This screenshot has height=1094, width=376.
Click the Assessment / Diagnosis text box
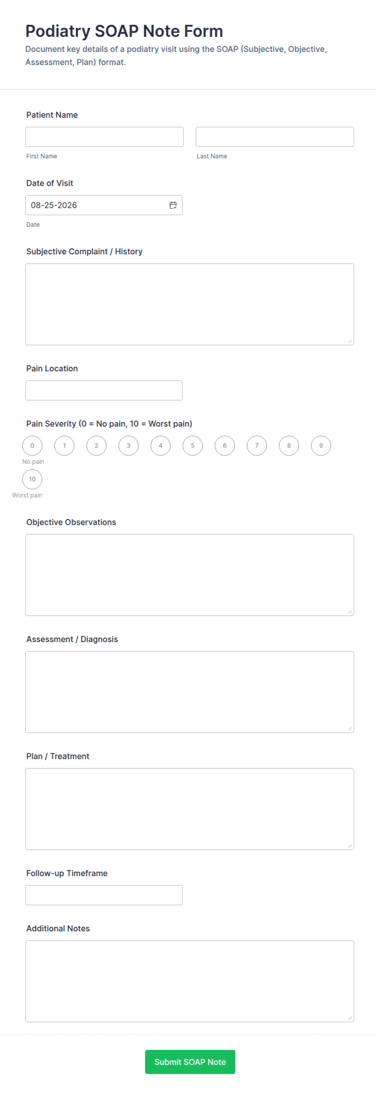pos(190,692)
